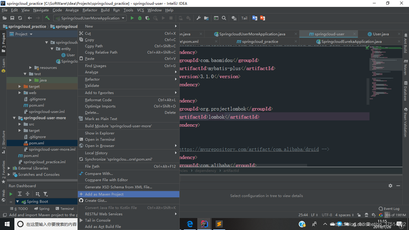Open the Refactor menu in menu bar
This screenshot has height=230, width=409.
[x=90, y=10]
